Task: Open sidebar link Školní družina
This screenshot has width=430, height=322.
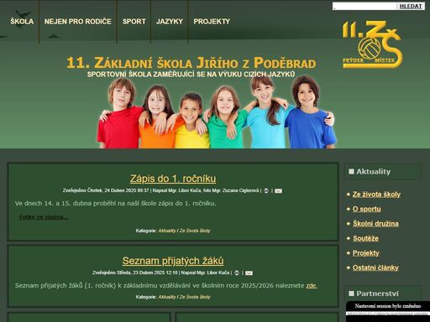Action: point(375,224)
